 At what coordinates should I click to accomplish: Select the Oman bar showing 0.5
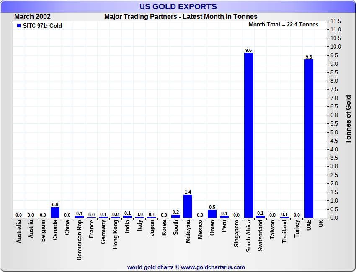[x=212, y=213]
